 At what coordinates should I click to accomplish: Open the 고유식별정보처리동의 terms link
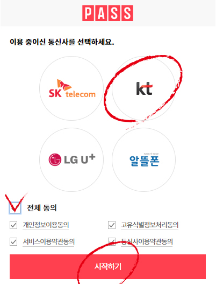(x=149, y=225)
